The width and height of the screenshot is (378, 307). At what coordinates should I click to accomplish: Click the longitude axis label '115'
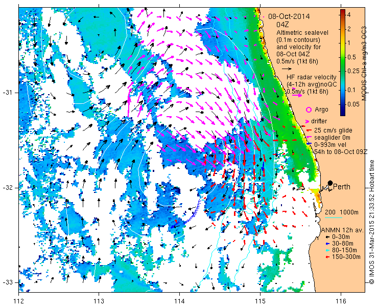click(x=260, y=301)
